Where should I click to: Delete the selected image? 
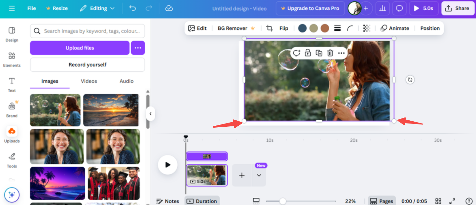click(330, 53)
